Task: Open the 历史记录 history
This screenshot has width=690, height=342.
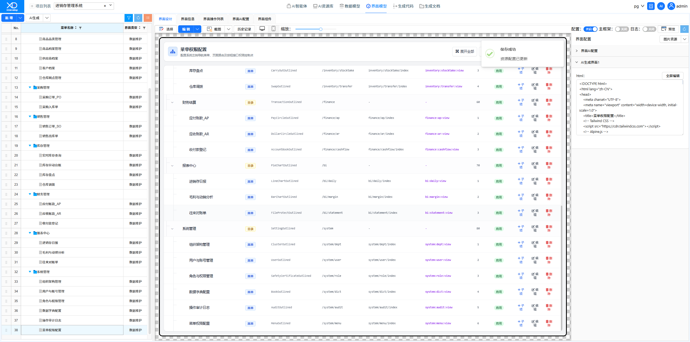Action: tap(244, 29)
